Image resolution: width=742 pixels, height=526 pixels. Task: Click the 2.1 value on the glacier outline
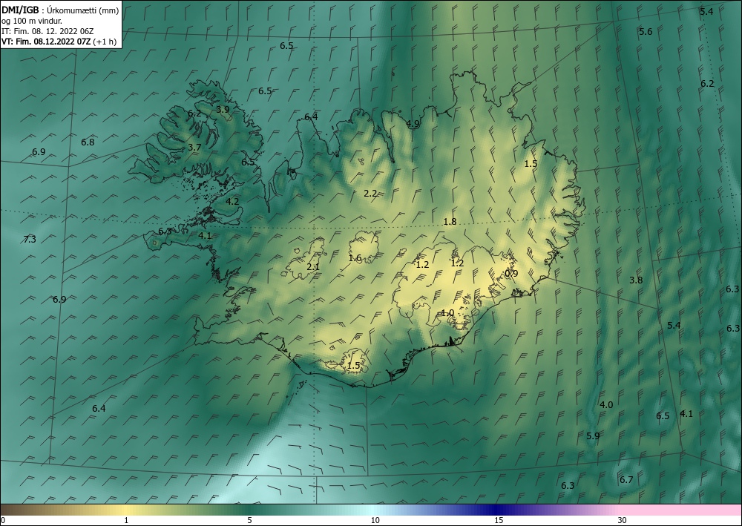[x=313, y=267]
